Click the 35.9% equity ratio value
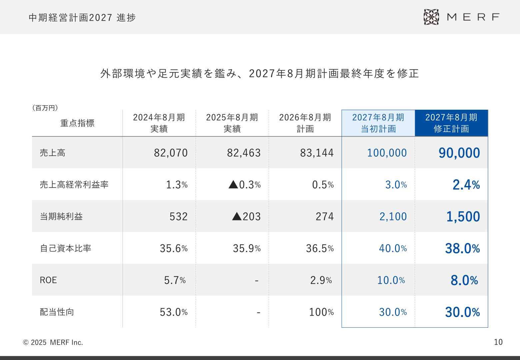The width and height of the screenshot is (520, 360). coord(247,248)
